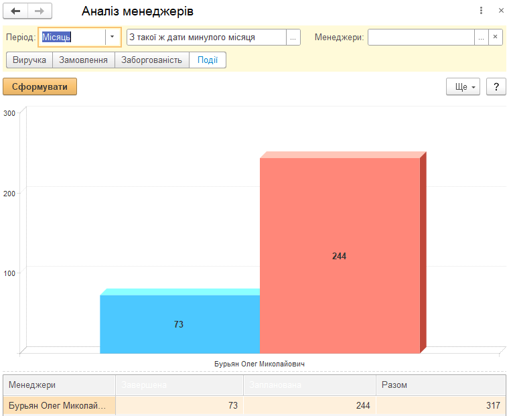Open the comparison period selection ellipsis button

click(x=293, y=38)
